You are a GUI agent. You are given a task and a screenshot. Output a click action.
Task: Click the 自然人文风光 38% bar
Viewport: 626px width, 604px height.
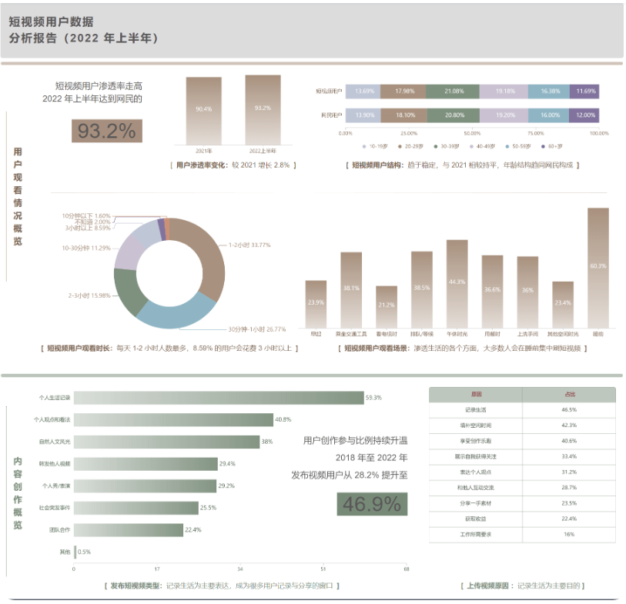point(167,442)
